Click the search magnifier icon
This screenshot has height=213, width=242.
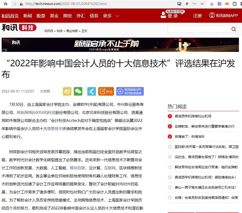pos(234,29)
